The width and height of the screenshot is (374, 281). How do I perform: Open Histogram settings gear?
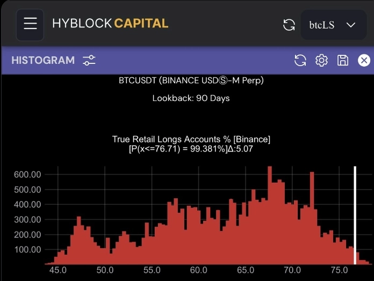point(321,60)
